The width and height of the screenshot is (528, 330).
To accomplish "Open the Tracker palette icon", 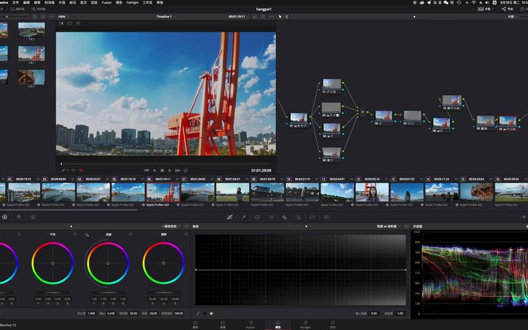I will click(x=271, y=217).
